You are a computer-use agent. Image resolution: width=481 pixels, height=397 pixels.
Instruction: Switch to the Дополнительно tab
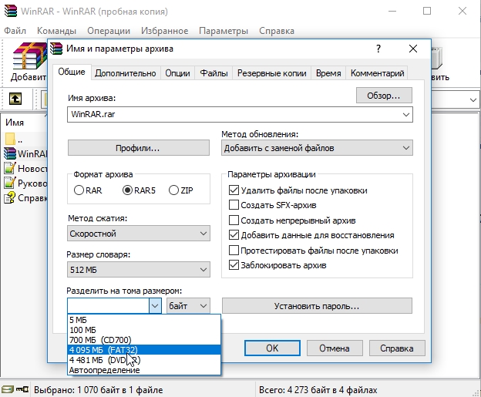125,73
